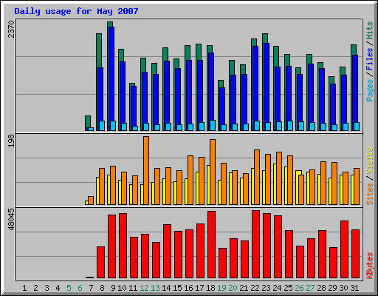This screenshot has height=296, width=378.
Task: Select the tiny black KBytes bar on day 7
Action: 89,277
